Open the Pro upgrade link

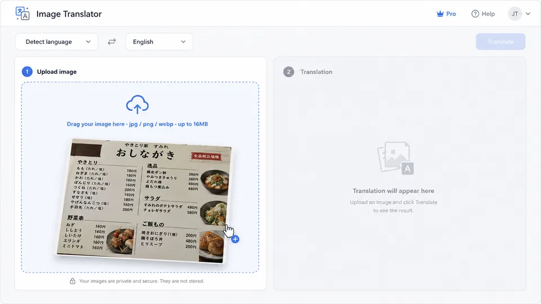[446, 14]
